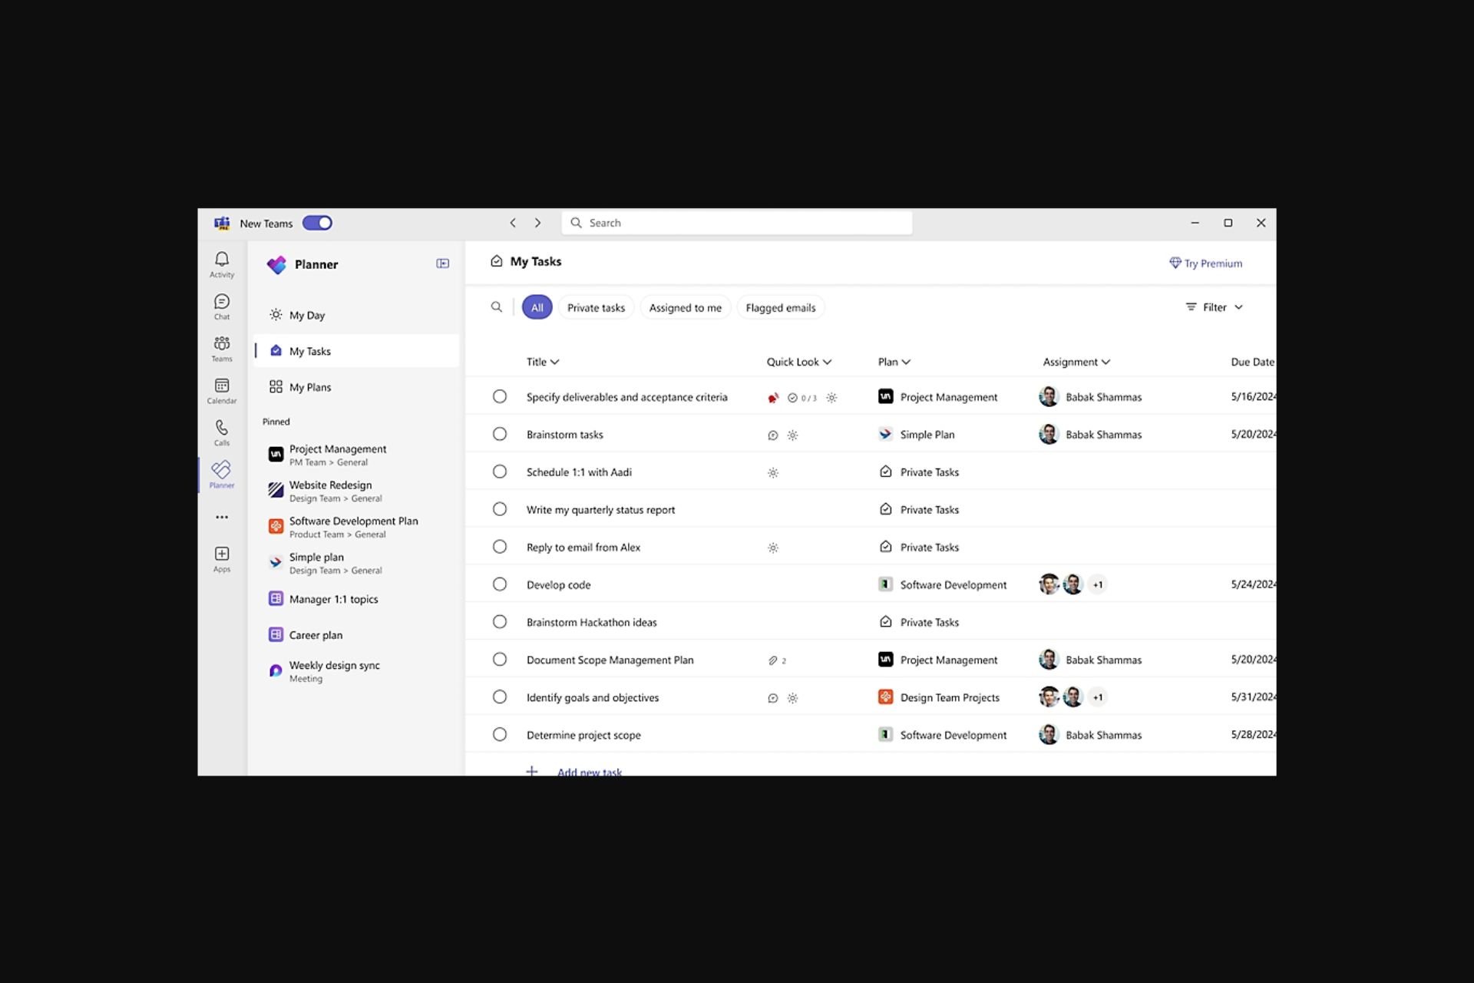The image size is (1474, 983).
Task: Click the search magnifier icon in My Tasks
Action: point(496,307)
